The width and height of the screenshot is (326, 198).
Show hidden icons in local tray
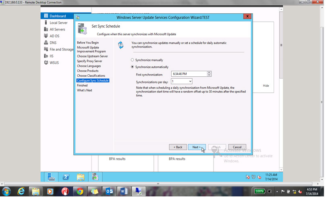point(277,192)
